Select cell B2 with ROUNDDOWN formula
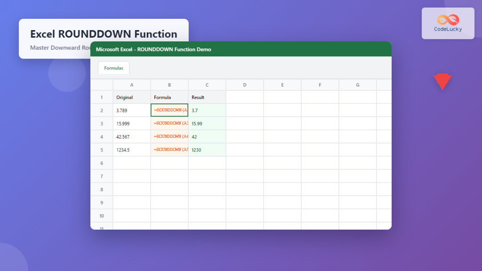The width and height of the screenshot is (482, 271). click(x=169, y=110)
